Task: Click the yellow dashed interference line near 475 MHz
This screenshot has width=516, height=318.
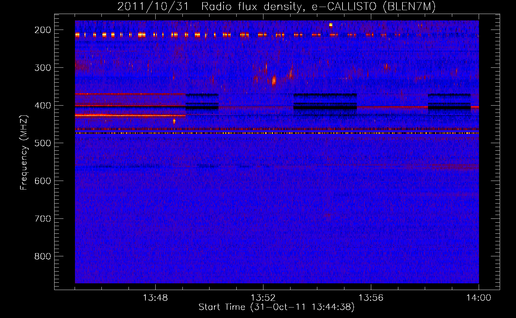Action: tap(277, 133)
